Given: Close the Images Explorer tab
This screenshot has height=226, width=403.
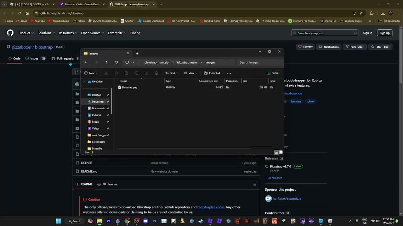Looking at the screenshot, I should click(128, 53).
